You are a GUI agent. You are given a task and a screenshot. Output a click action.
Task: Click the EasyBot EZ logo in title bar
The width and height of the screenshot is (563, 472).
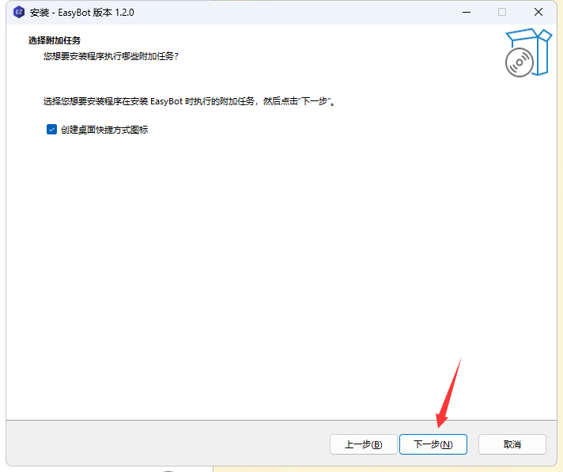19,12
